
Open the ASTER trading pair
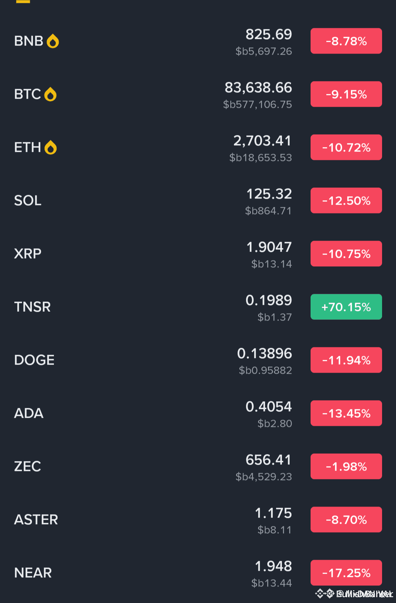click(x=36, y=520)
